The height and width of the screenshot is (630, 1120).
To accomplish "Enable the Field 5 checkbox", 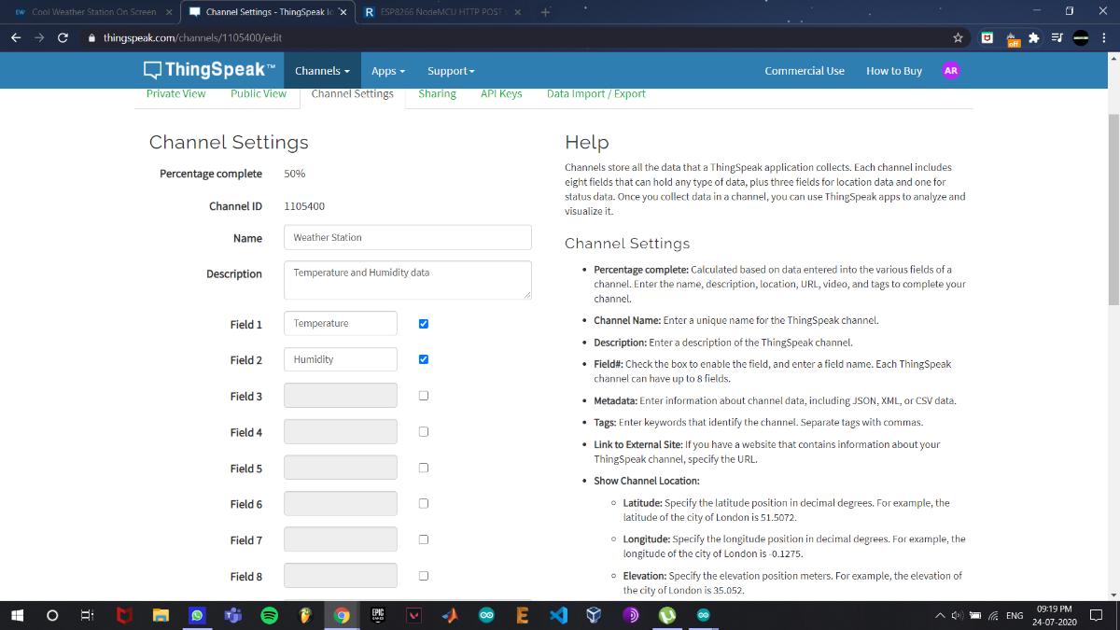I will [x=424, y=468].
